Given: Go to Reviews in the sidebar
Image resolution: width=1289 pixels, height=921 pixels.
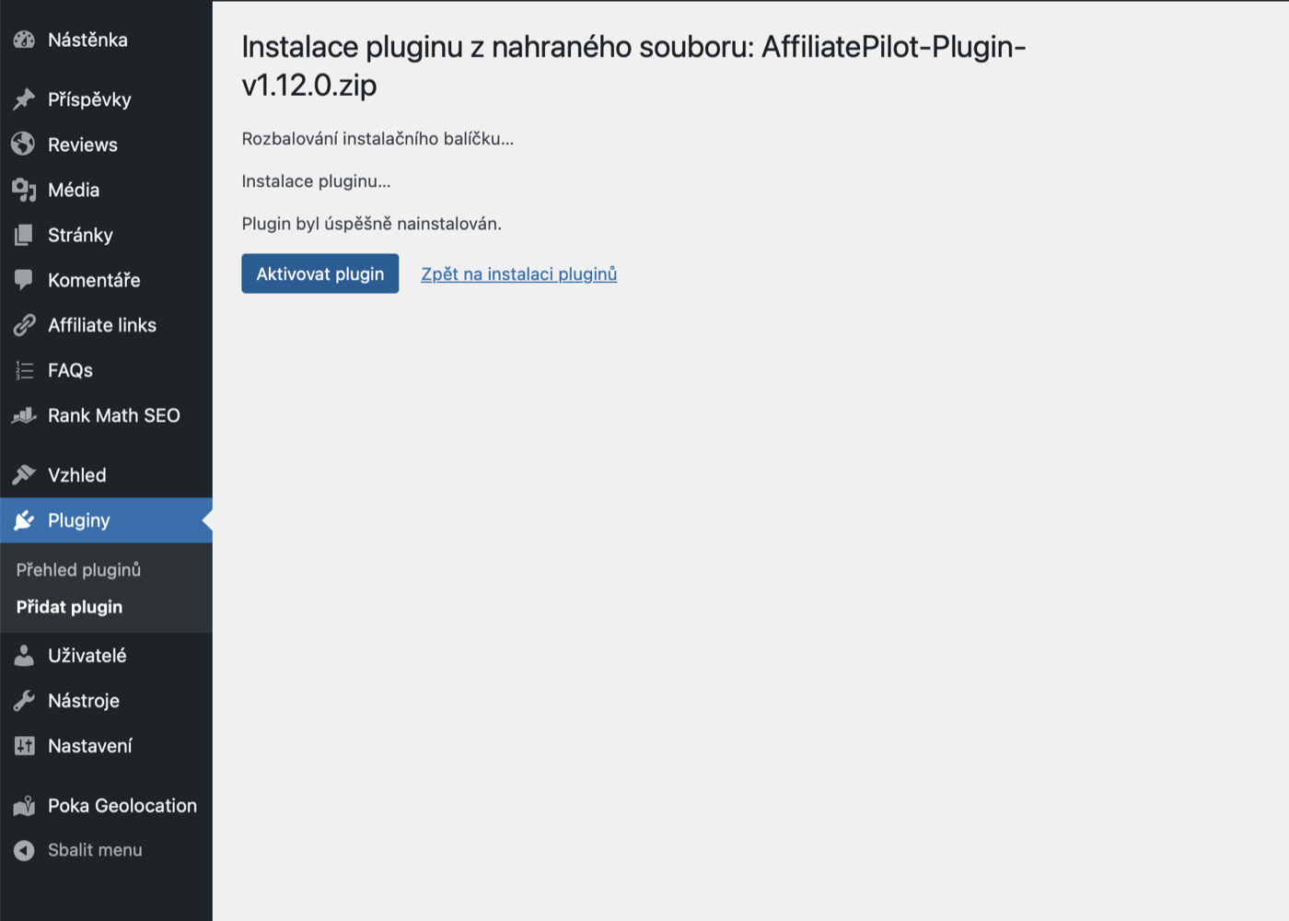Looking at the screenshot, I should click(x=106, y=145).
